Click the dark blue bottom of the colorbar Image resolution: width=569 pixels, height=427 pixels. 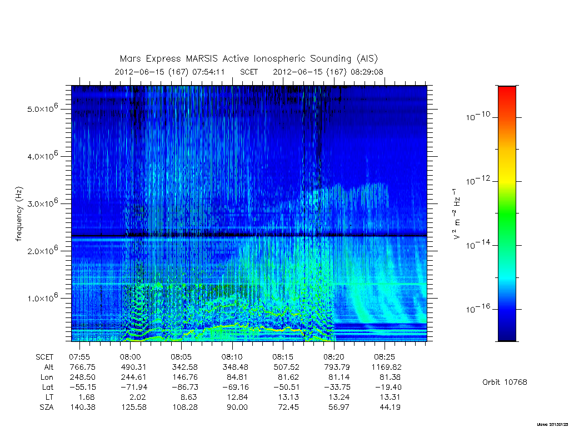coord(507,334)
